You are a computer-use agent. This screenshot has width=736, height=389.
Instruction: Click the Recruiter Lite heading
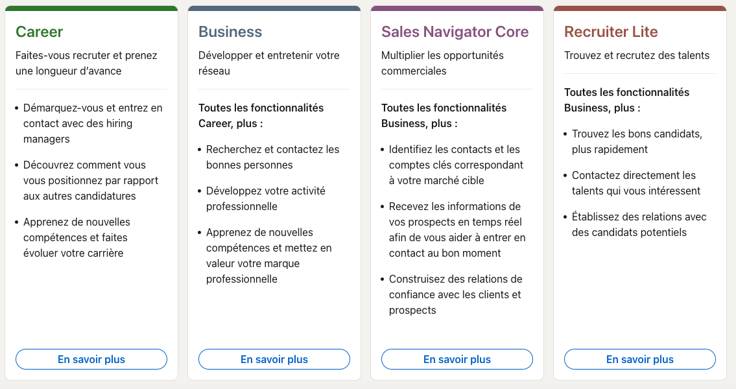click(x=611, y=32)
